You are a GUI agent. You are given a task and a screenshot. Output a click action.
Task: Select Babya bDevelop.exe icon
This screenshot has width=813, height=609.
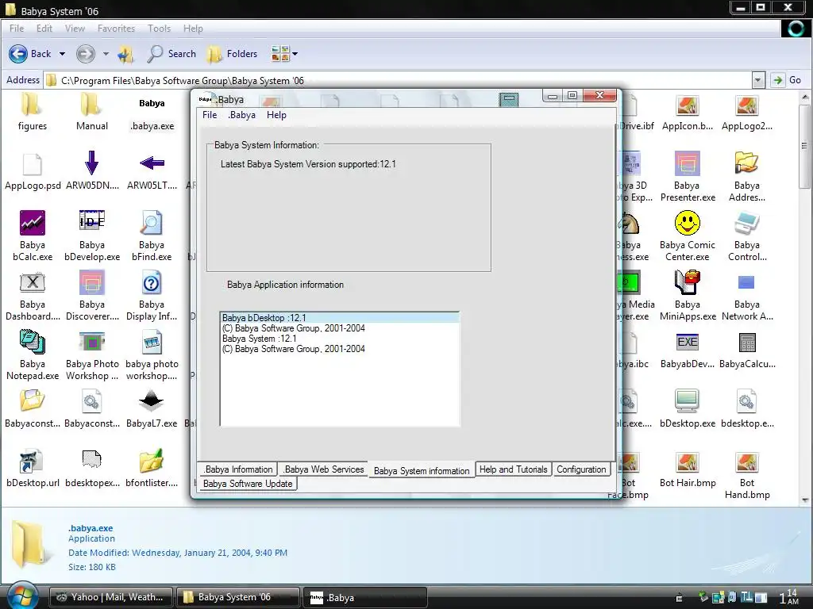tap(92, 236)
